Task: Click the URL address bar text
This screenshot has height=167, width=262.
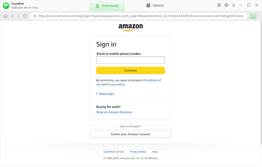Action: click(141, 16)
